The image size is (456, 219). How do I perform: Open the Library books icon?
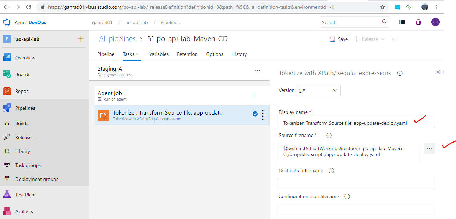7,151
